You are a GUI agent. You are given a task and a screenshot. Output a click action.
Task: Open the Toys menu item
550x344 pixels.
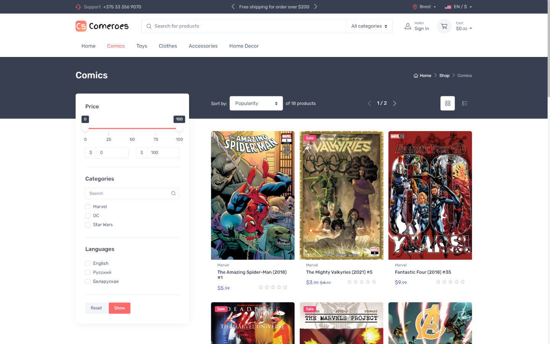coord(142,46)
